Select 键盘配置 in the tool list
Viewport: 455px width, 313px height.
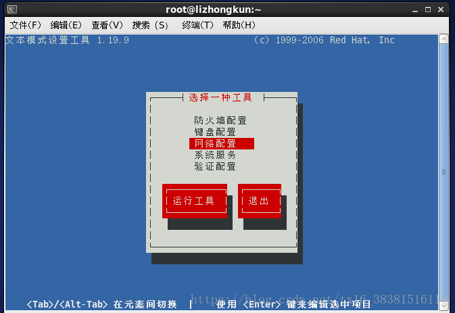pyautogui.click(x=215, y=132)
